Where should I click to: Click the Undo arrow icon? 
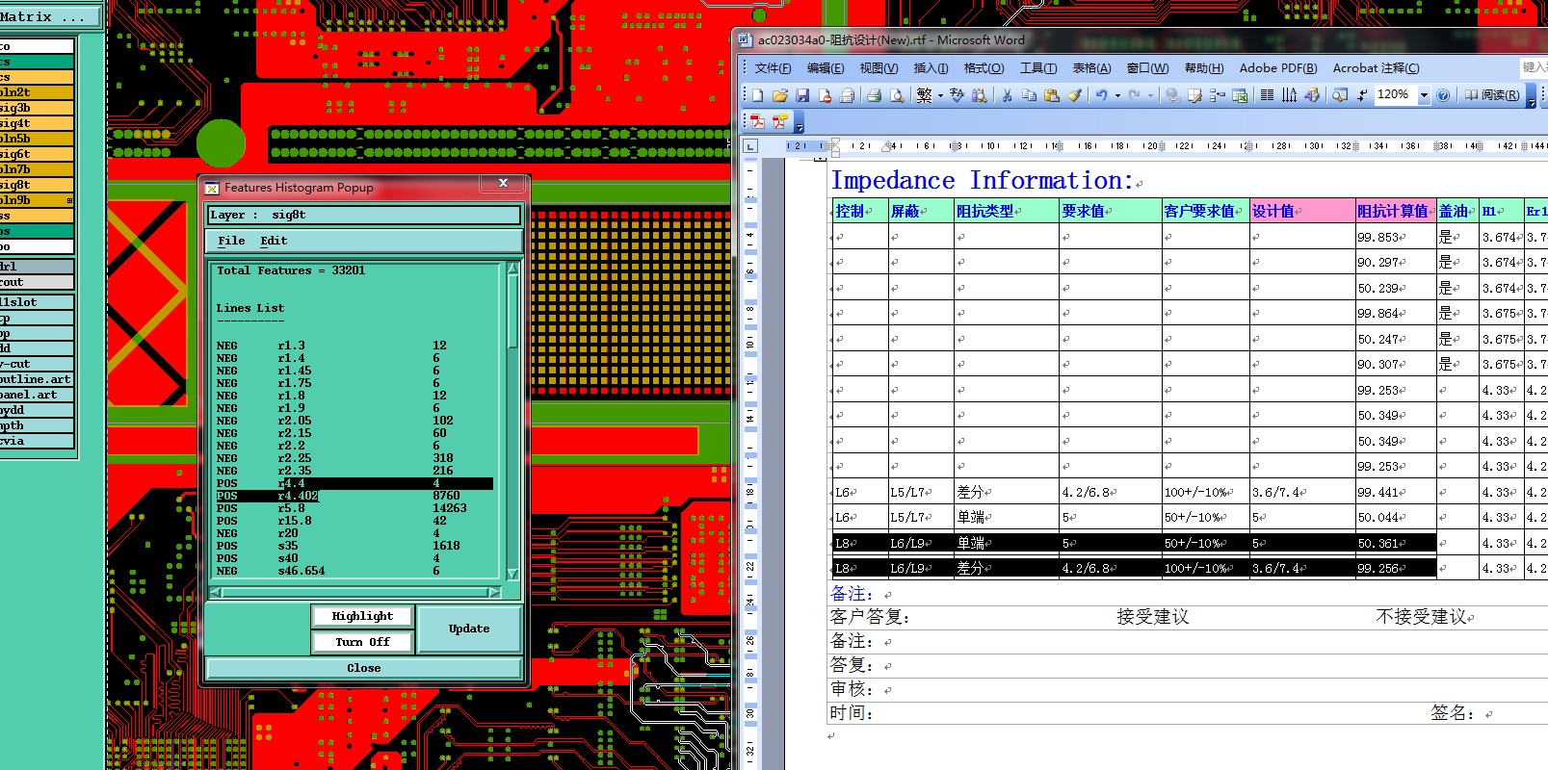click(x=1101, y=95)
